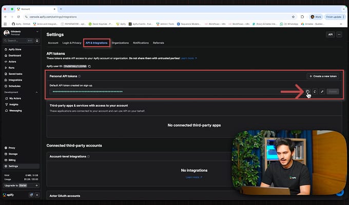
Task: Go to Dashboard in the sidebar
Action: tap(13, 55)
